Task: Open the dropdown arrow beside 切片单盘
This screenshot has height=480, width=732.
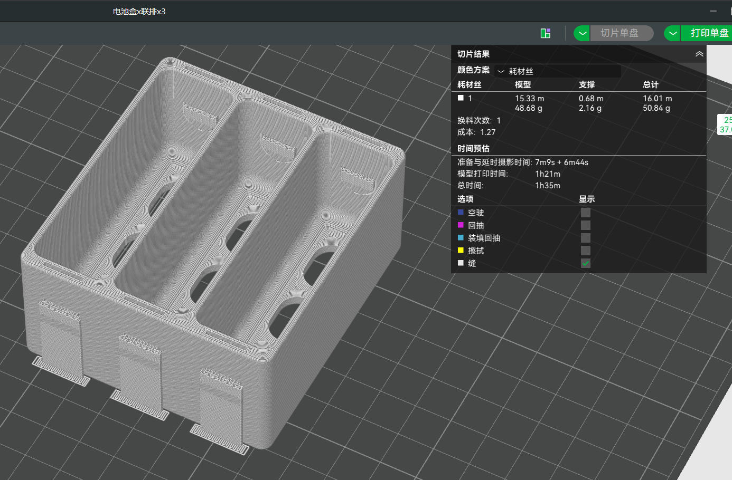Action: [581, 33]
